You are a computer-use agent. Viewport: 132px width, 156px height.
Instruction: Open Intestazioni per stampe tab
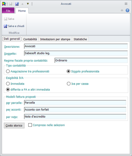click(55, 39)
